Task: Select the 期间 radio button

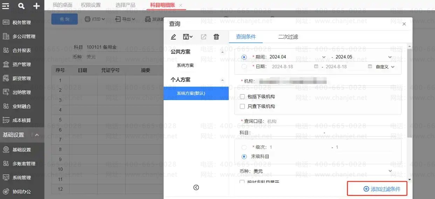Action: pos(244,57)
